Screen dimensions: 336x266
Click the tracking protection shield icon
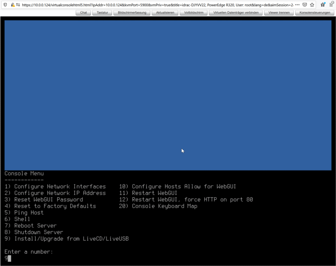point(5,5)
